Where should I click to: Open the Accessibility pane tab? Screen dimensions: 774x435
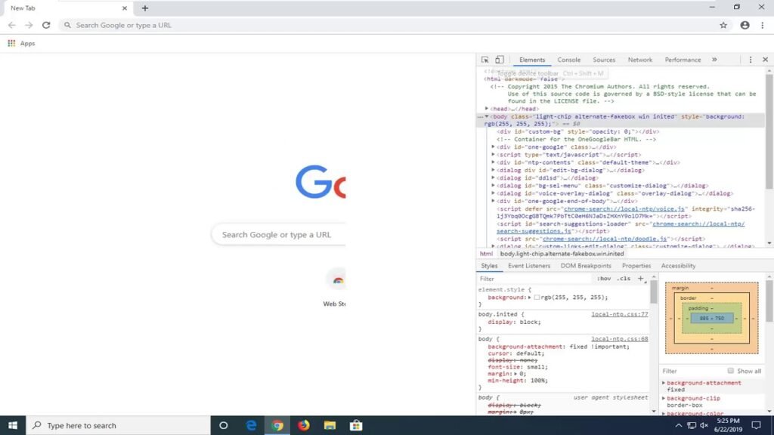pyautogui.click(x=678, y=266)
